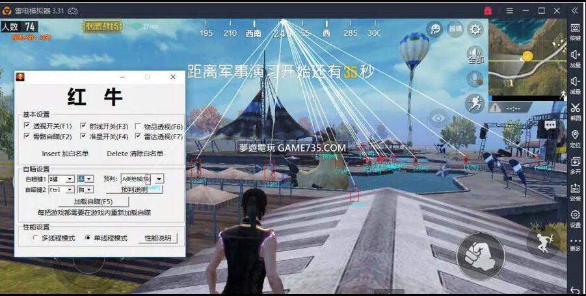The image size is (586, 296).
Task: Enable 物品透视(F6) checkbox
Action: [x=138, y=126]
